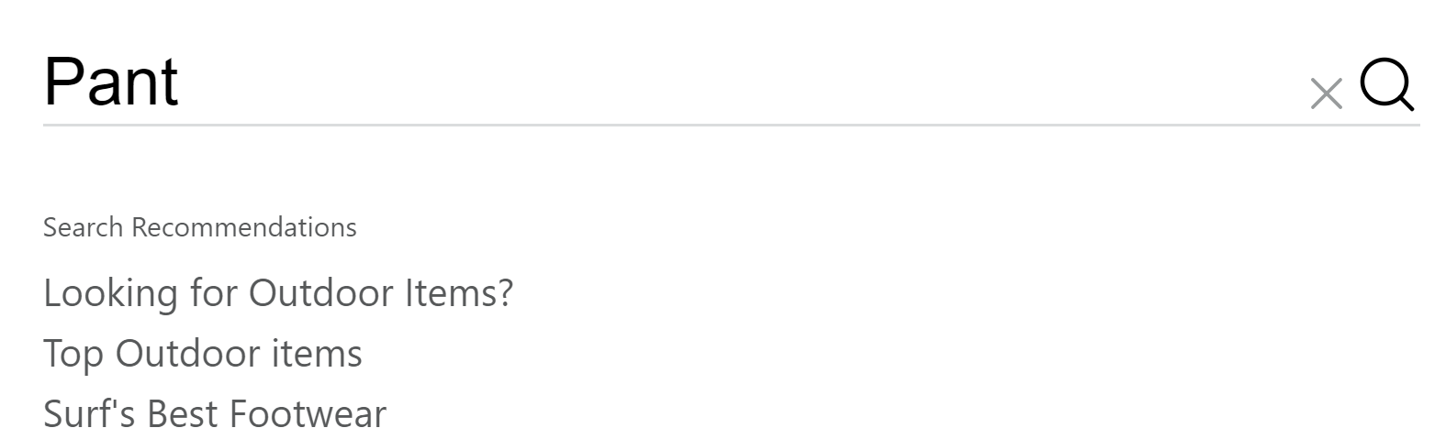Choose the "Surf's Best Footwear" recommendation
The width and height of the screenshot is (1446, 439).
pyautogui.click(x=215, y=414)
